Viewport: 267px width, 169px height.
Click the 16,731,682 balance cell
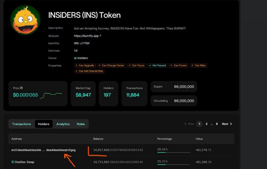click(118, 162)
